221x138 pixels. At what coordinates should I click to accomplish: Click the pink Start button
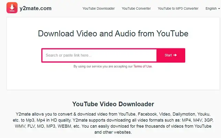(x=171, y=55)
